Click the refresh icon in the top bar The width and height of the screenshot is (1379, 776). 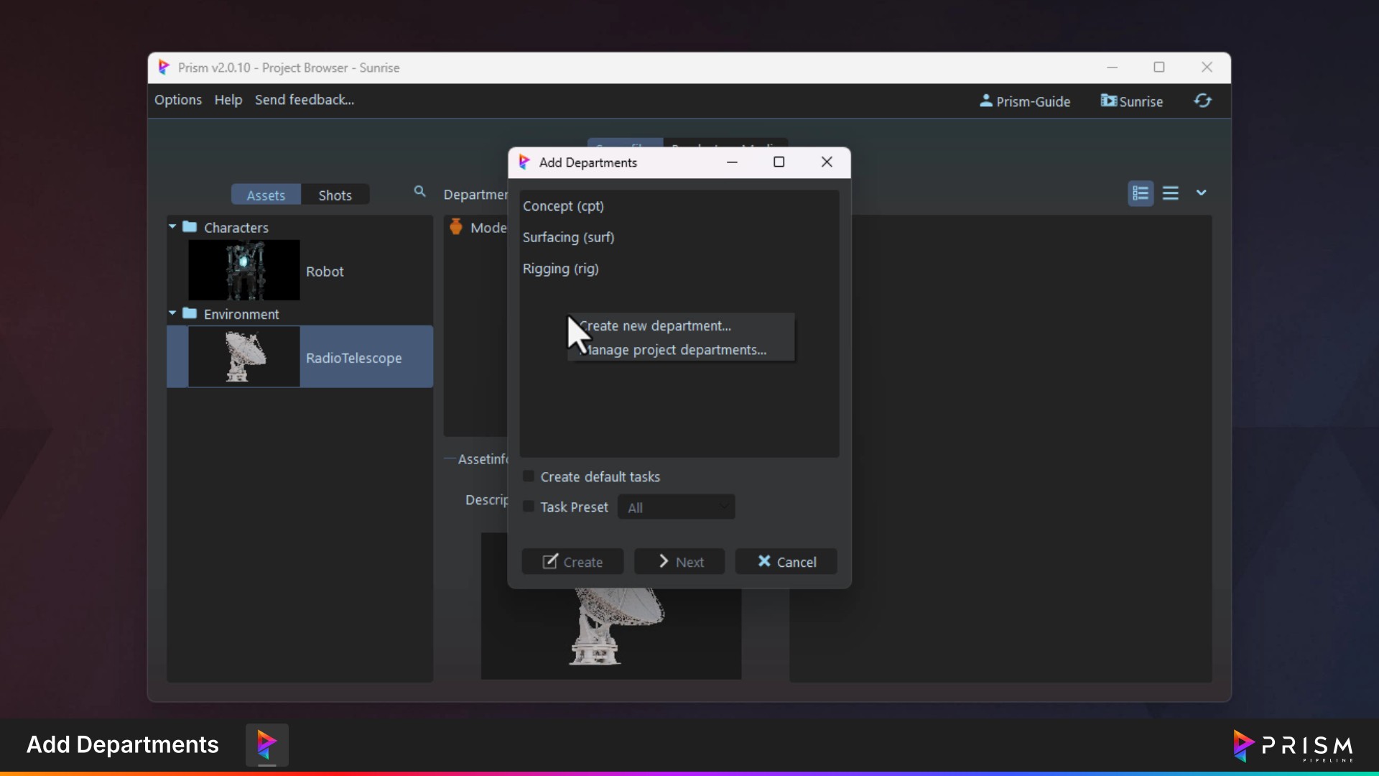pyautogui.click(x=1203, y=101)
